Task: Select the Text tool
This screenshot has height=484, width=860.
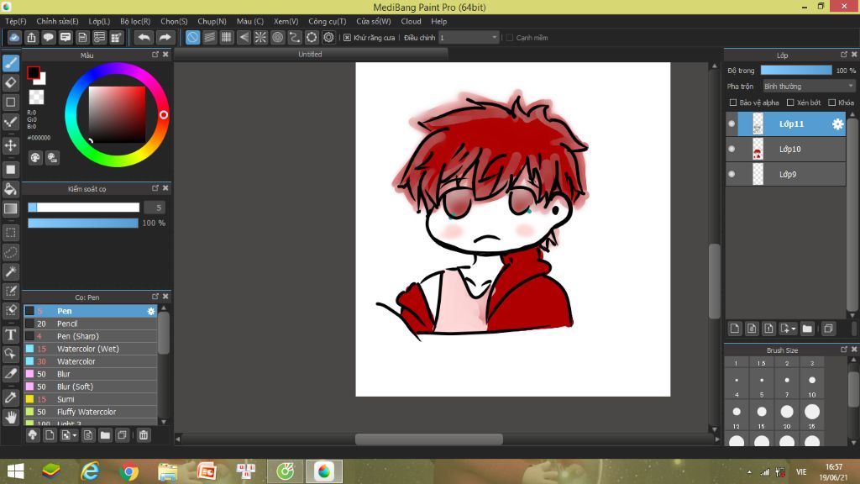Action: [x=10, y=334]
